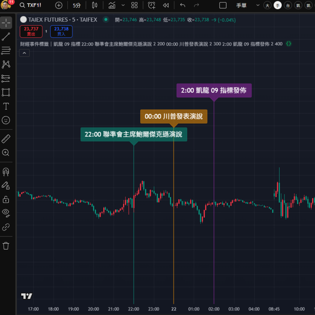Toggle magnet mode for drawings
This screenshot has height=315, width=315.
point(6,172)
